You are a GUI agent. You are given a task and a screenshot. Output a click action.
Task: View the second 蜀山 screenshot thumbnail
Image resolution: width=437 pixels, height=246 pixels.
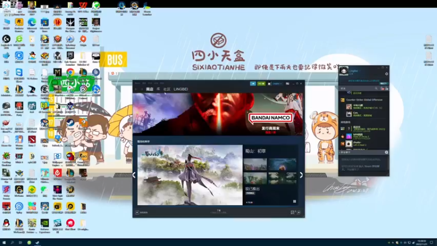pyautogui.click(x=282, y=164)
